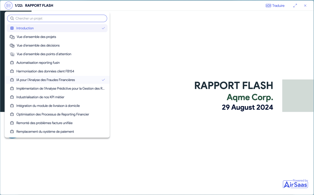Screen dimensions: 314x195
Task: Click the alarm icon beside points d'attention
Action: [x=12, y=54]
